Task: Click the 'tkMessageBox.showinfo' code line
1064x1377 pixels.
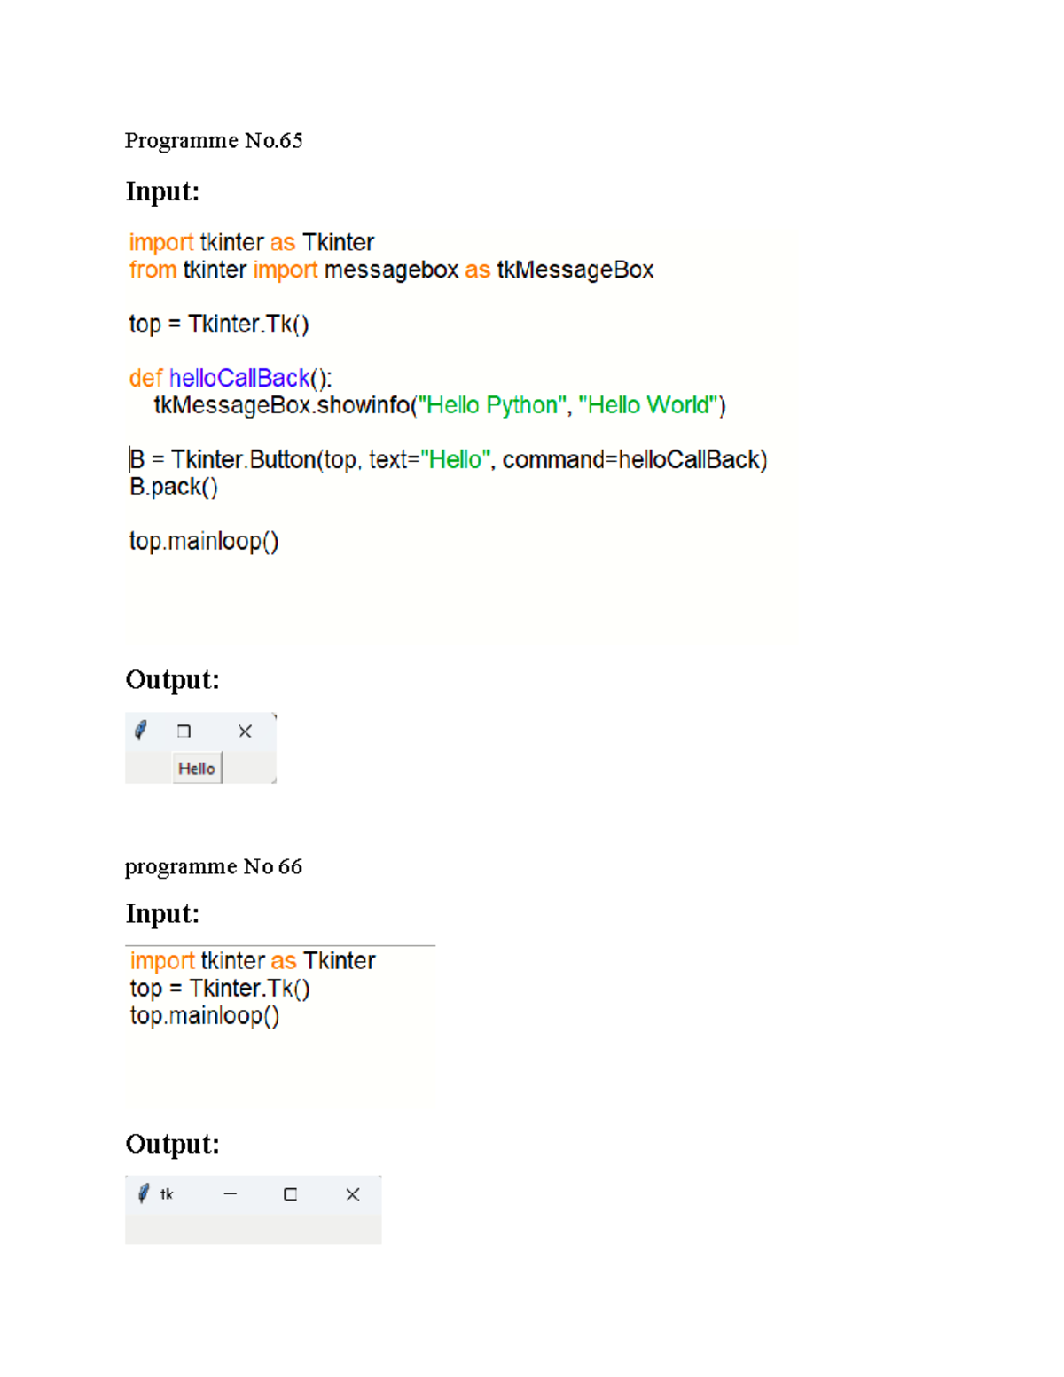Action: pos(440,405)
